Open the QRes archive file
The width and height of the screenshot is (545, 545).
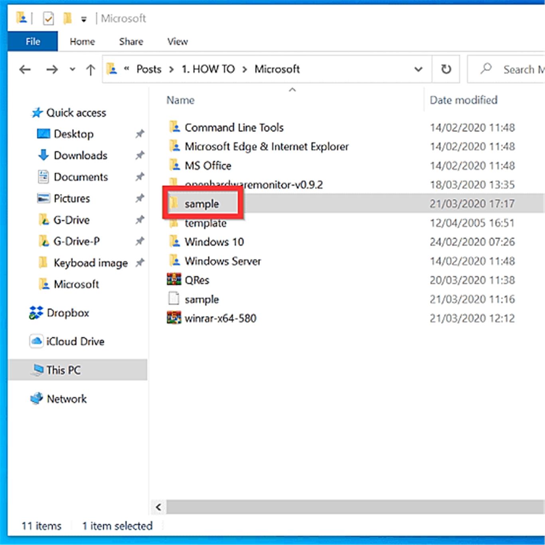point(197,280)
